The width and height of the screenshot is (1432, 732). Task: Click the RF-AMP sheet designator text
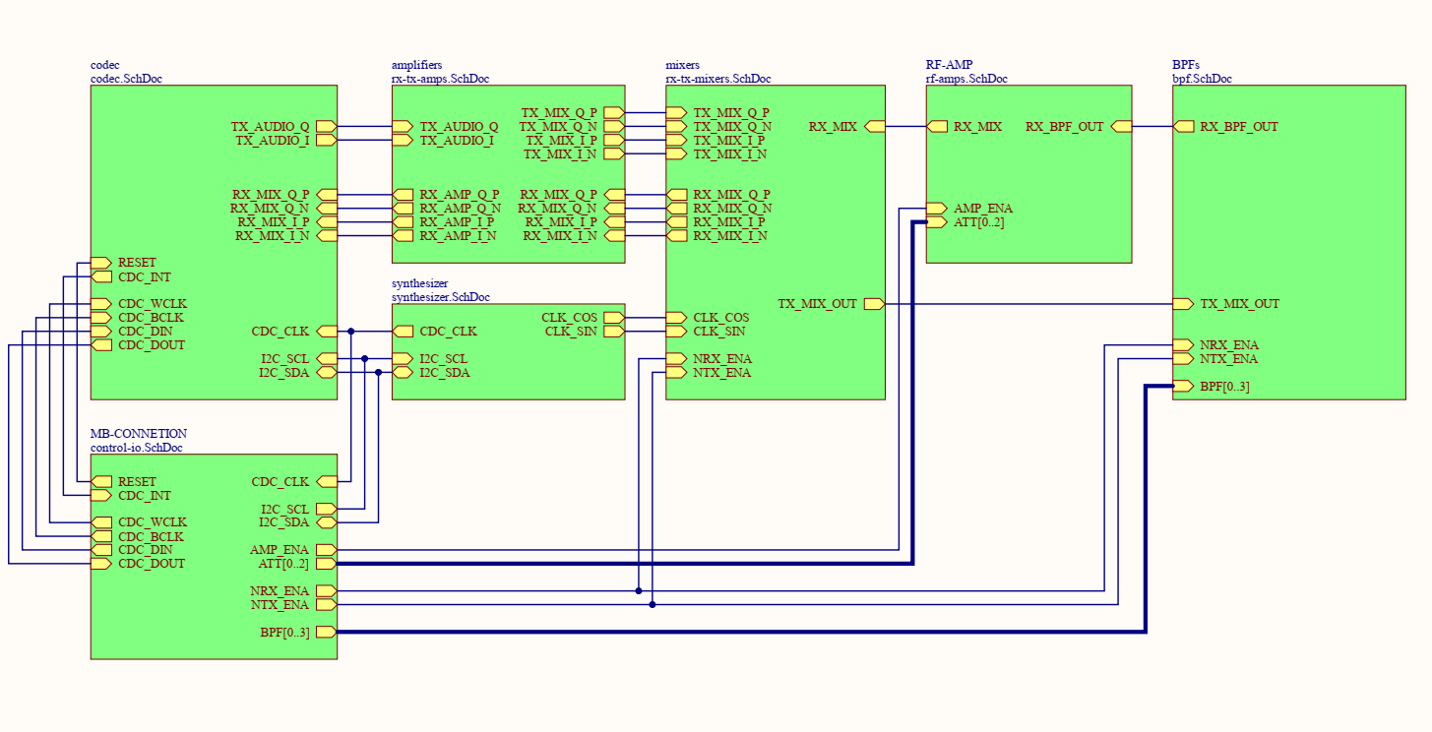coord(949,65)
